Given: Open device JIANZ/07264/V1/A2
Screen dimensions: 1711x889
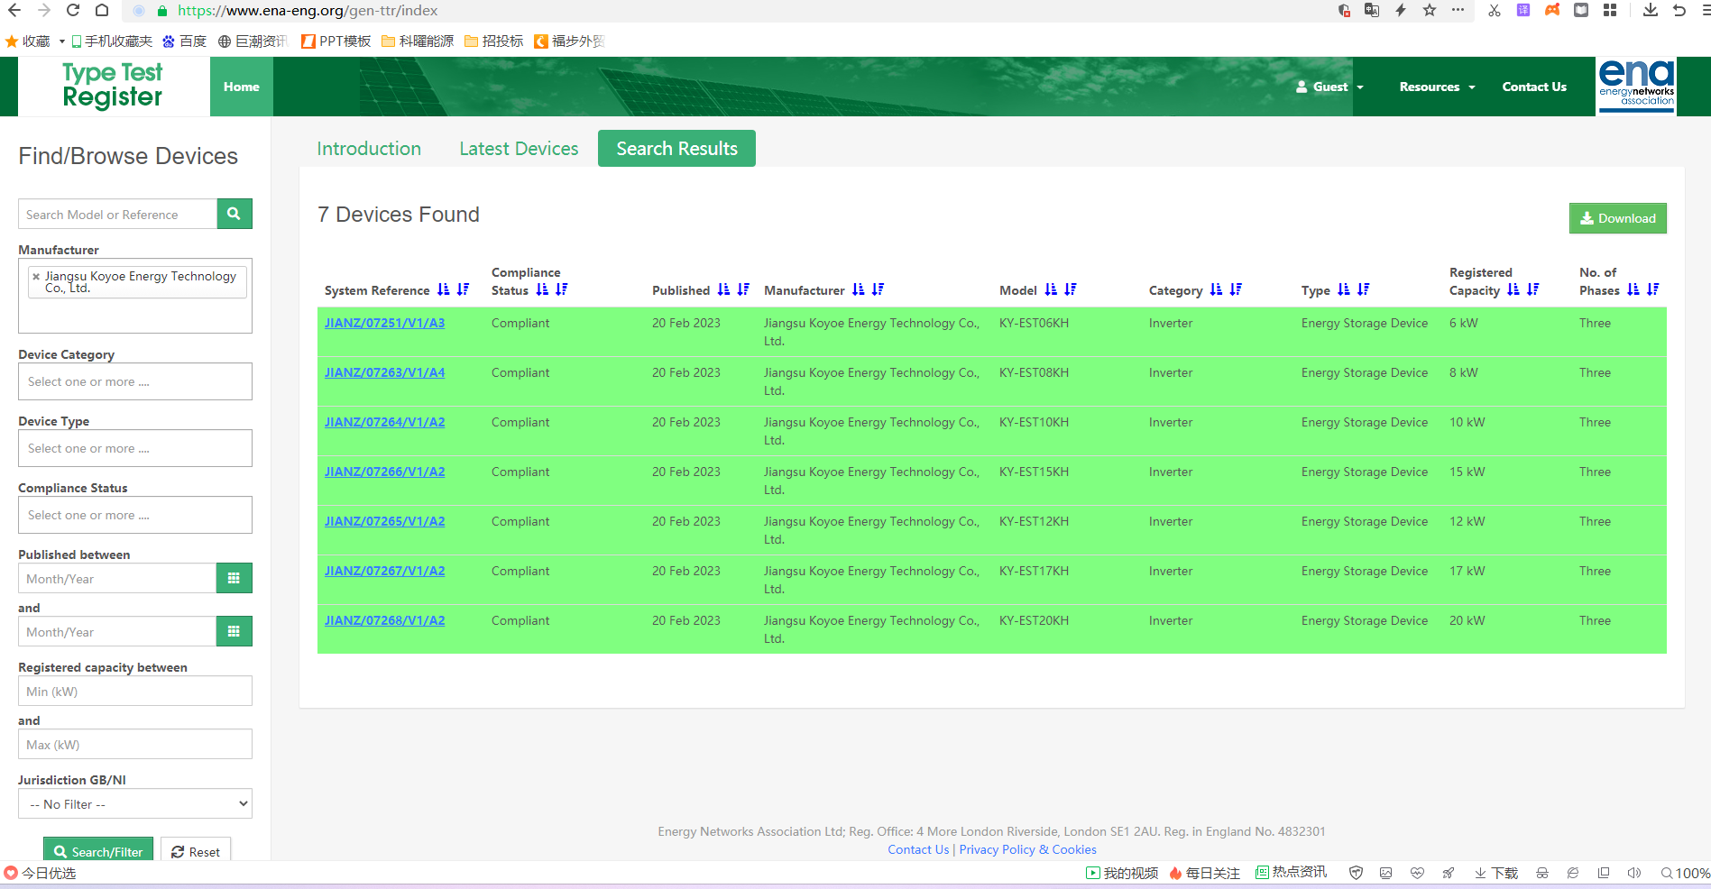Looking at the screenshot, I should 384,422.
